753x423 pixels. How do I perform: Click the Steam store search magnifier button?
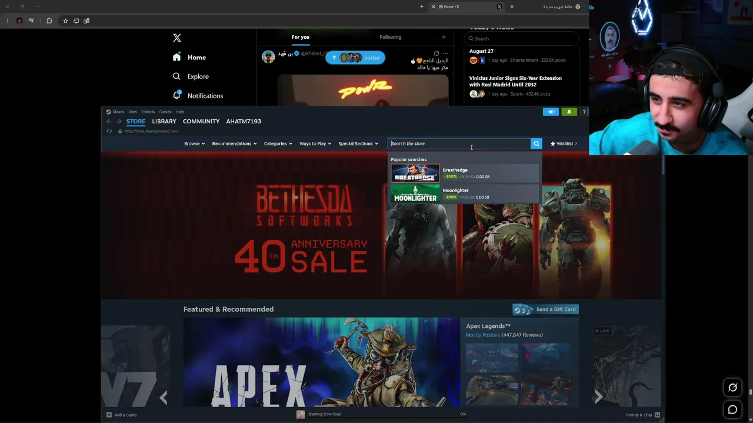pyautogui.click(x=536, y=143)
